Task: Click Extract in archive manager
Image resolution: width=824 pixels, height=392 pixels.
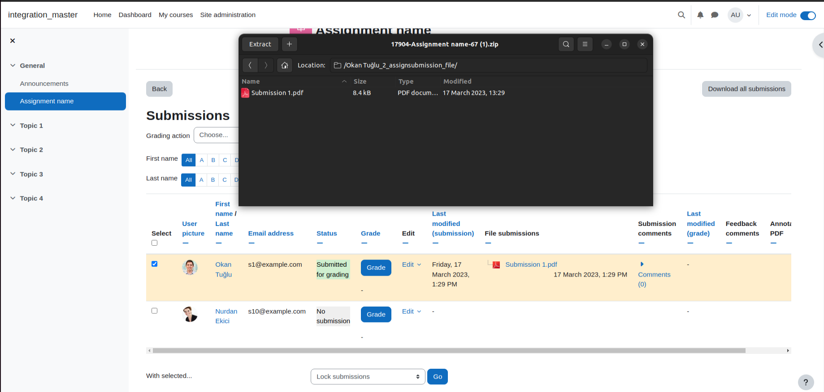Action: 260,44
